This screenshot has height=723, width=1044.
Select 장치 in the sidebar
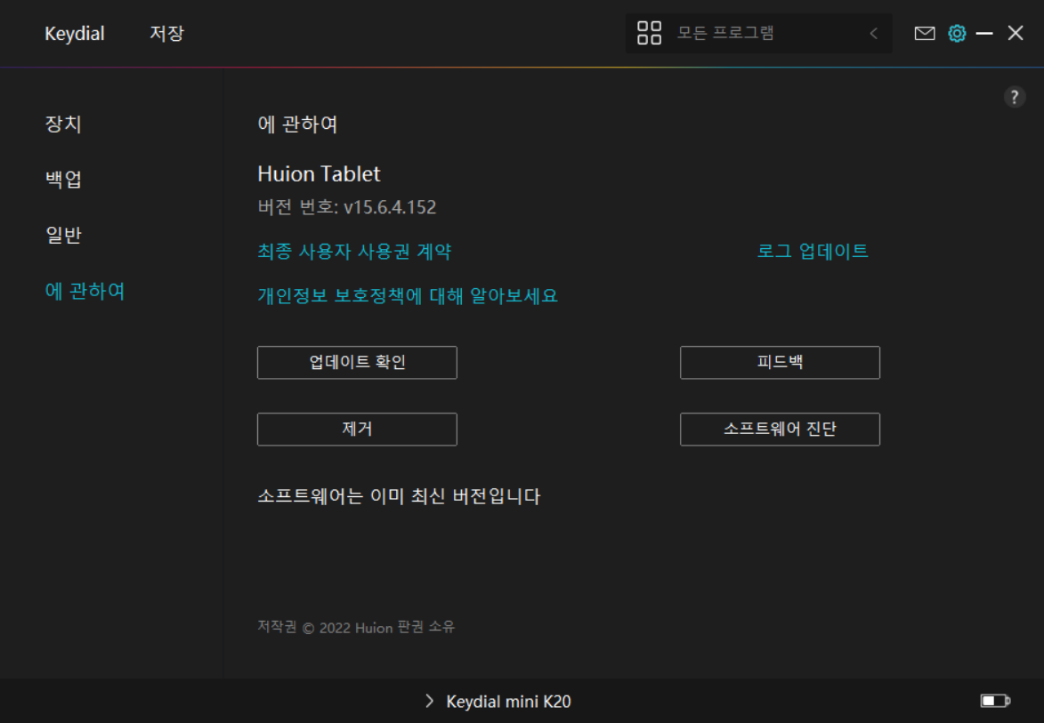63,124
